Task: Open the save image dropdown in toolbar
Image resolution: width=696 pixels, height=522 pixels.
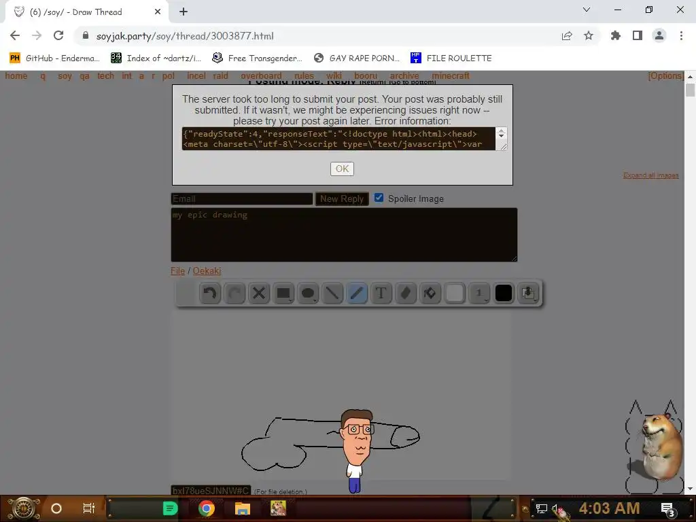Action: tap(528, 293)
